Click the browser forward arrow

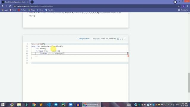tap(7, 6)
